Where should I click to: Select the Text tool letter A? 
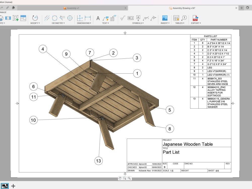pos(98,18)
